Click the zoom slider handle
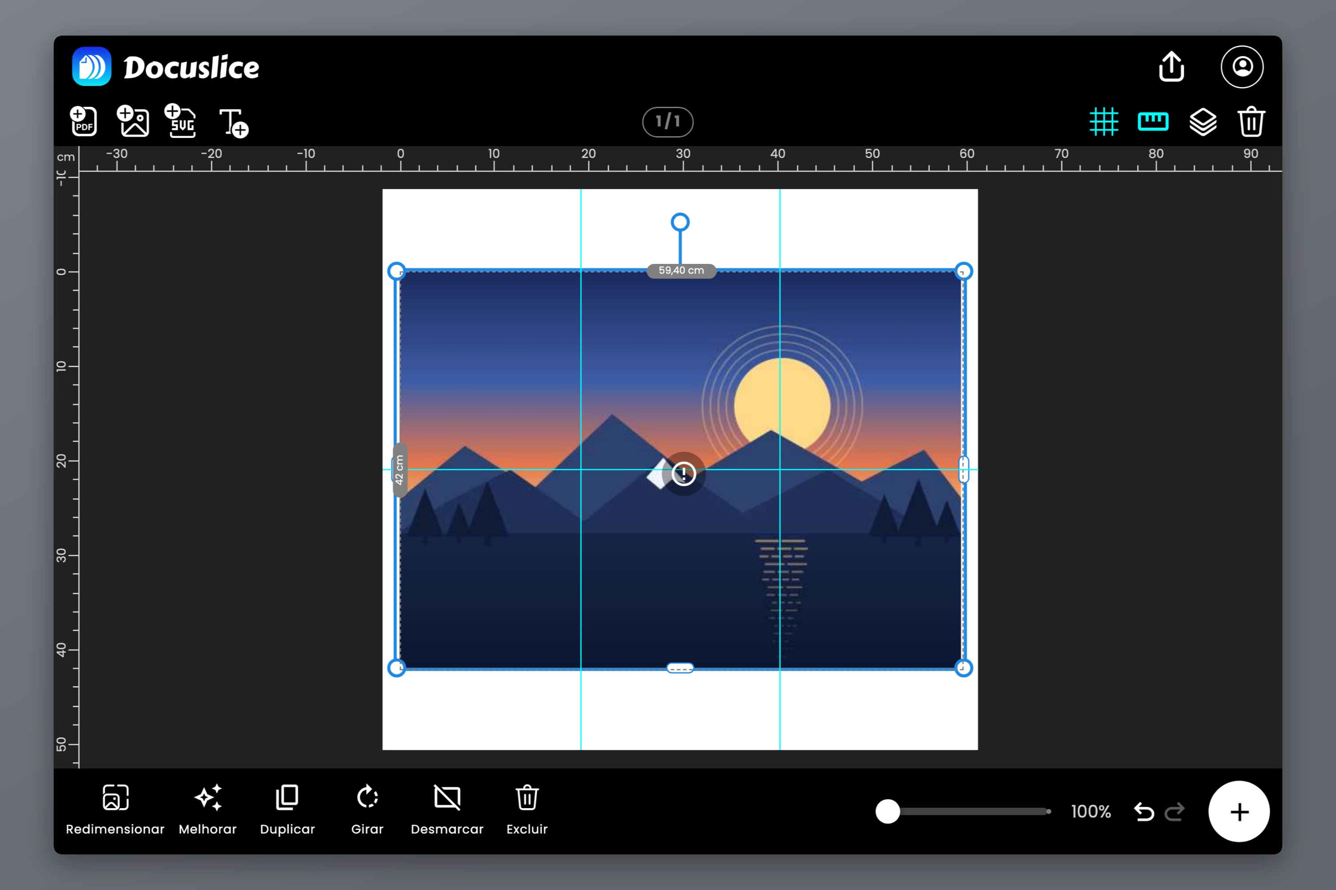1336x890 pixels. click(x=888, y=812)
